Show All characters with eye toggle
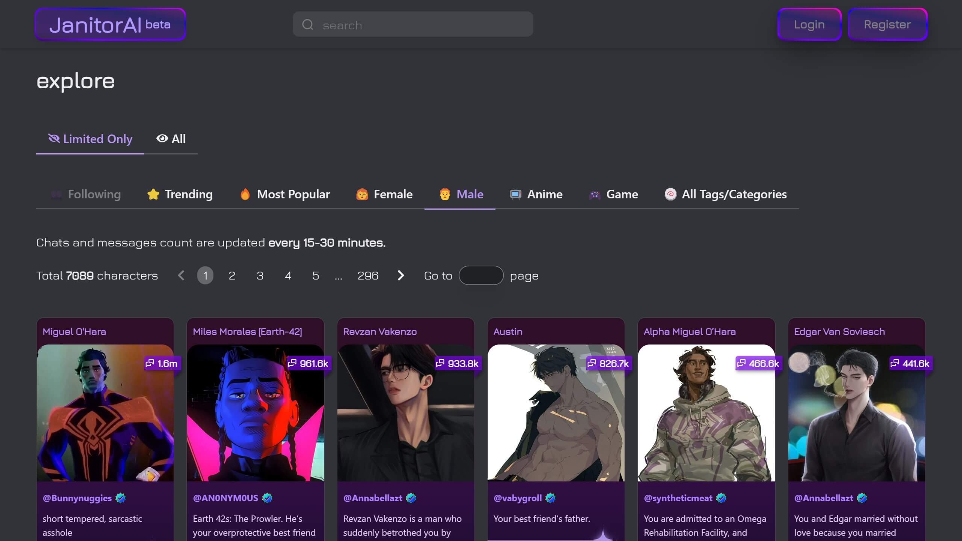This screenshot has width=962, height=541. 171,139
